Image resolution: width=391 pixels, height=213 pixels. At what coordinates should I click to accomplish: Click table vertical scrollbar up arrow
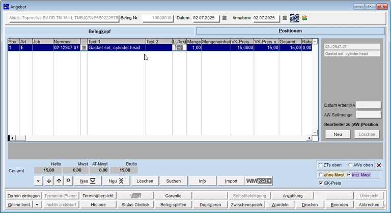[x=315, y=41]
